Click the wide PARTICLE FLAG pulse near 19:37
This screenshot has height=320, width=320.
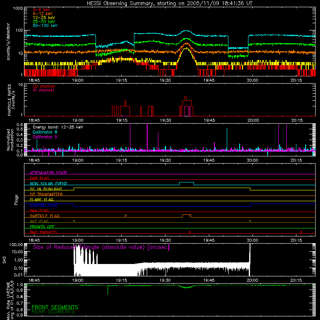coord(187,215)
